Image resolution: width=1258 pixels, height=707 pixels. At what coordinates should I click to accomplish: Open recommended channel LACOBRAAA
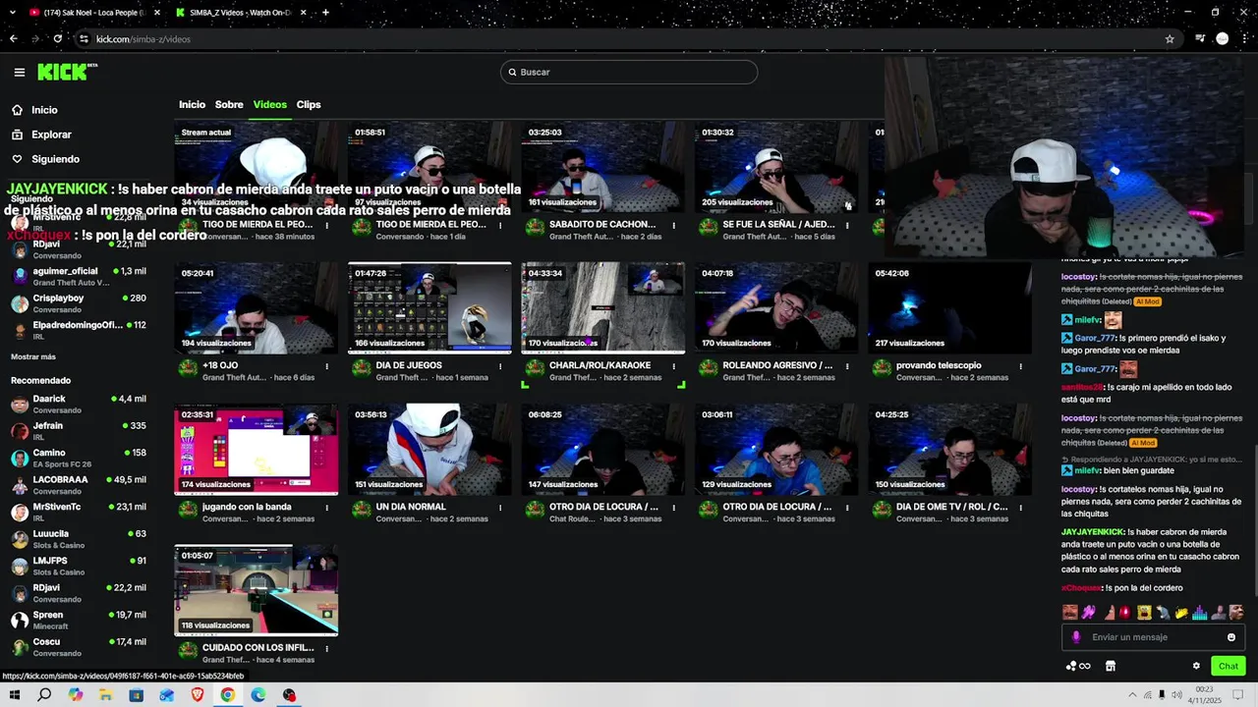click(79, 485)
